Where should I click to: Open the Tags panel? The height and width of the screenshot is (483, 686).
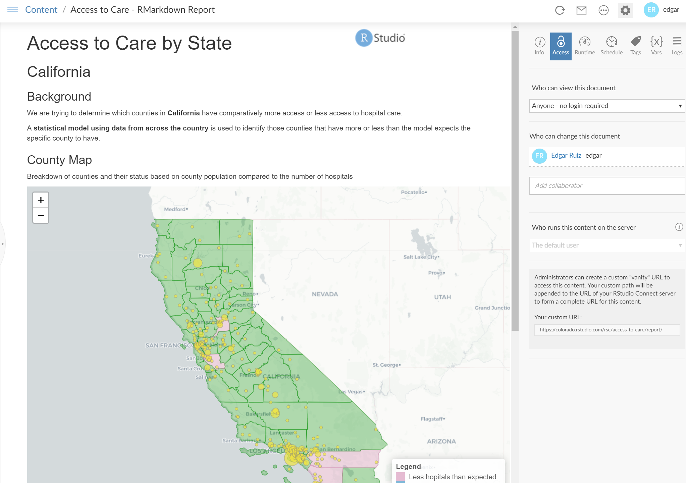pos(635,46)
